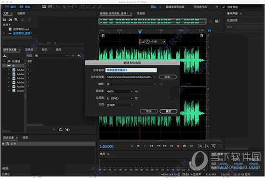Viewport: 265px width, 178px height.
Task: Open the 视频 Video tab
Action: click(26, 138)
